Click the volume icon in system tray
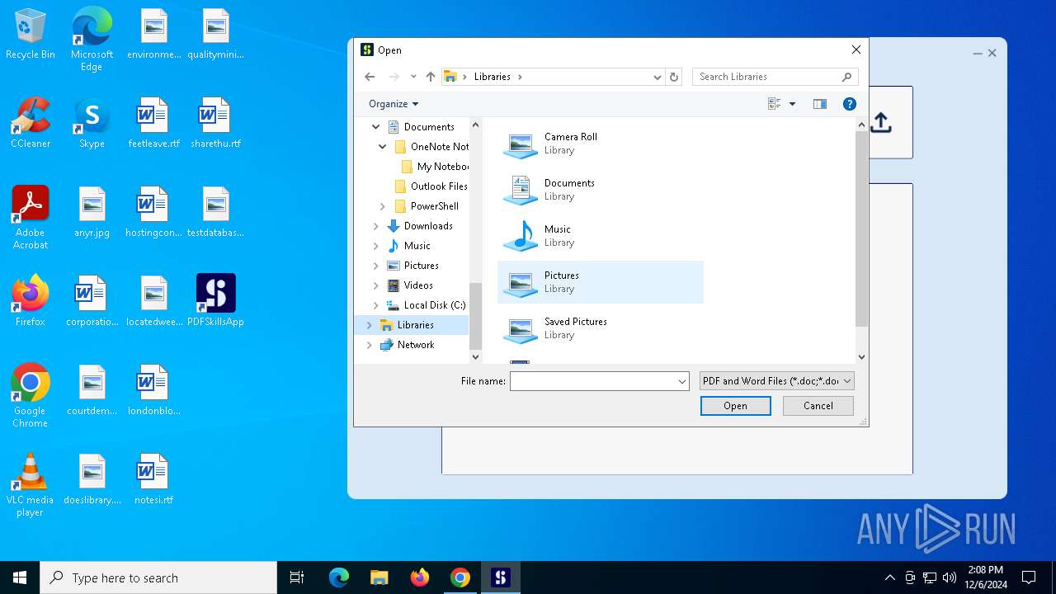This screenshot has height=594, width=1056. [x=950, y=577]
